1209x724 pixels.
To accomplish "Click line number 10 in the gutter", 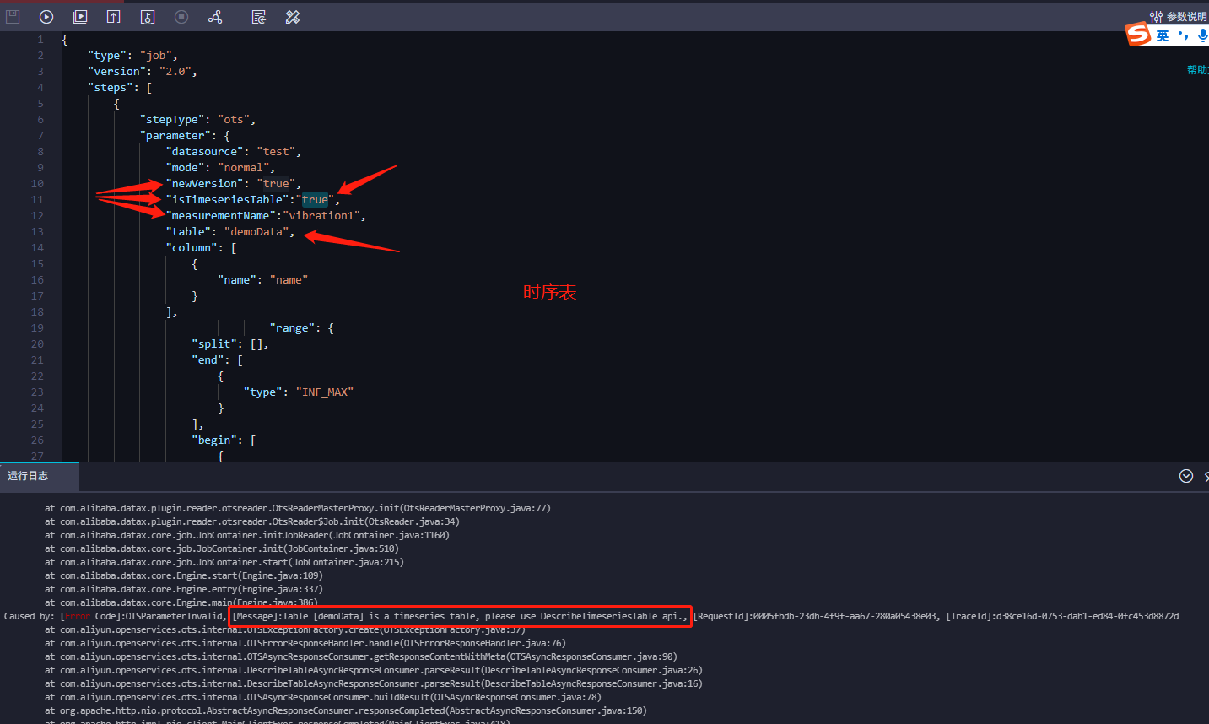I will pyautogui.click(x=37, y=183).
